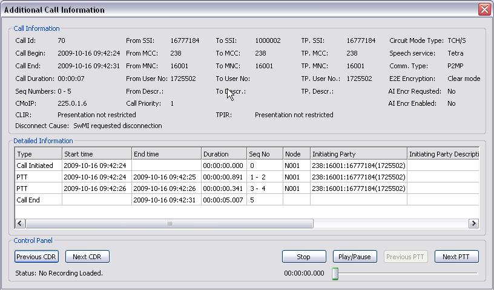
Task: Click the CMoIP value 225.0.1.6
Action: (72, 103)
